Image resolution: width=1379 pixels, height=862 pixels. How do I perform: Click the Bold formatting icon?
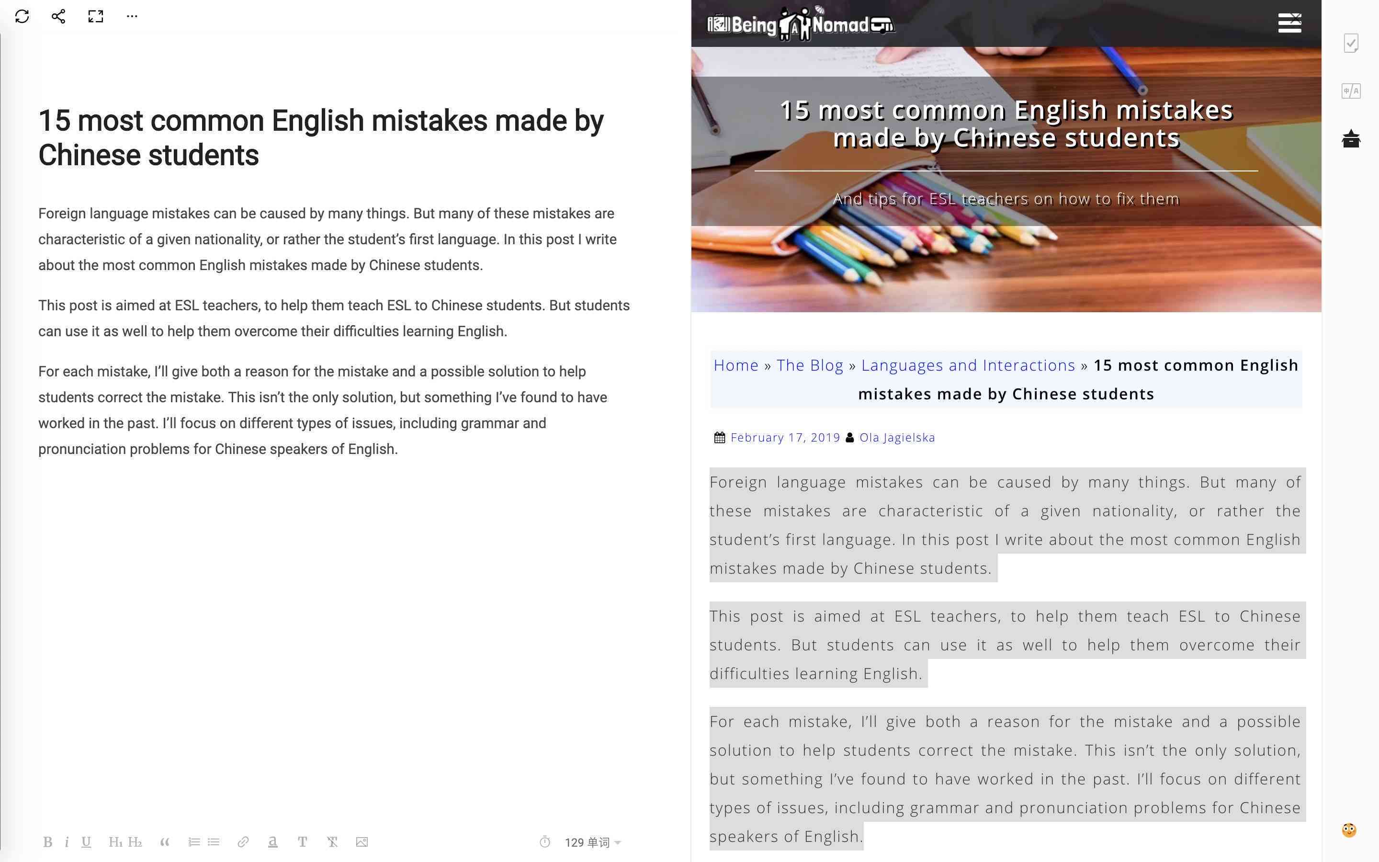(x=48, y=842)
